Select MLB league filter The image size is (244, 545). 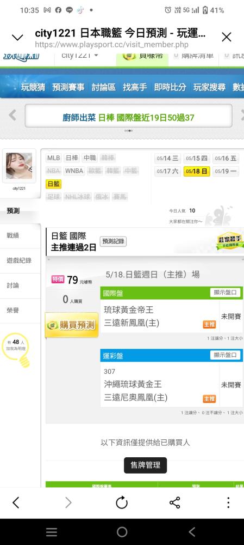54,158
